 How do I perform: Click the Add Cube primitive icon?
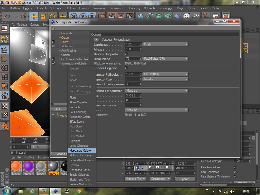coord(141,16)
